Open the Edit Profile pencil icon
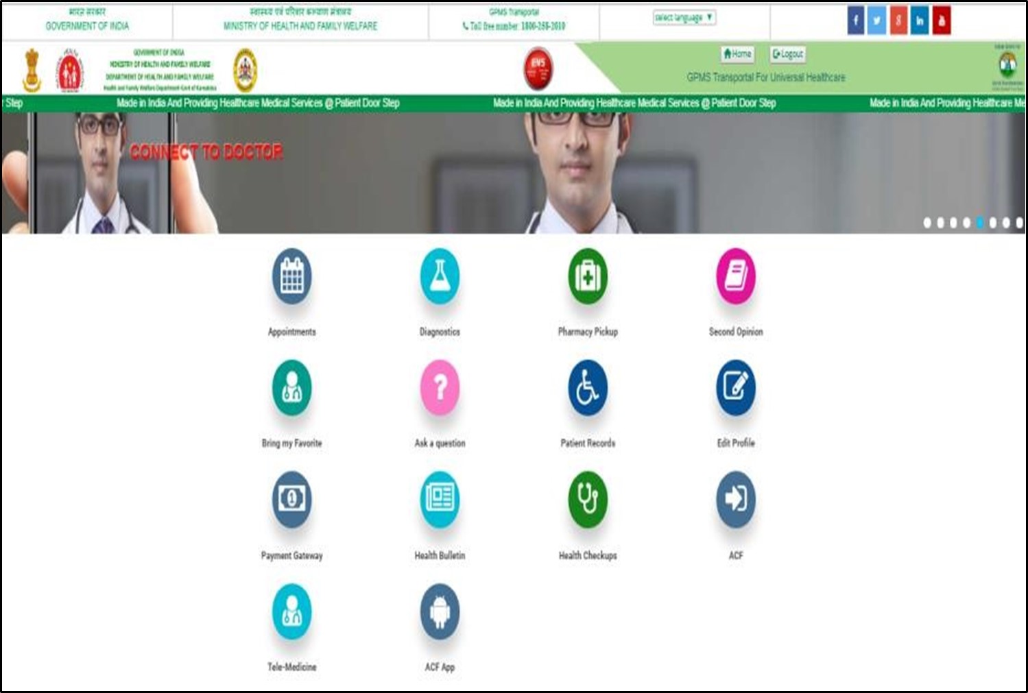 736,388
